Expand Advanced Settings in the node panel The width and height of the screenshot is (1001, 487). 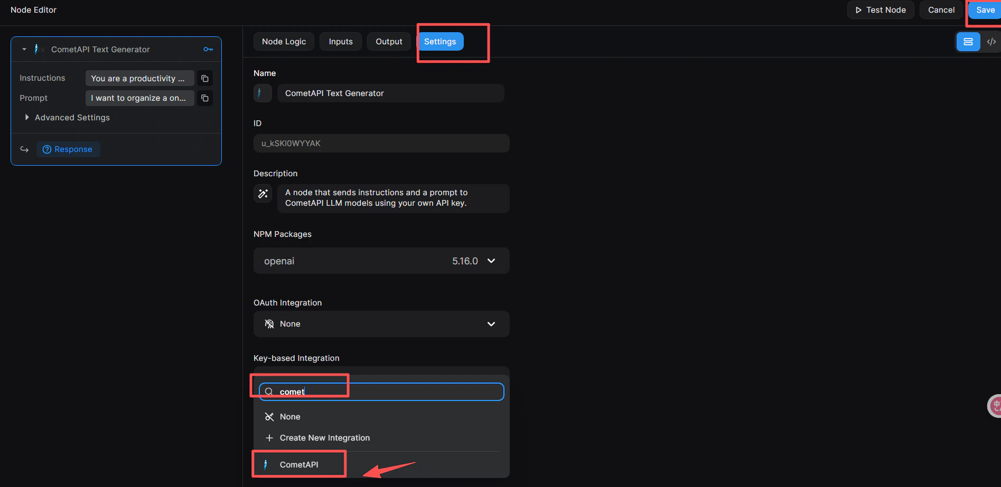click(27, 117)
